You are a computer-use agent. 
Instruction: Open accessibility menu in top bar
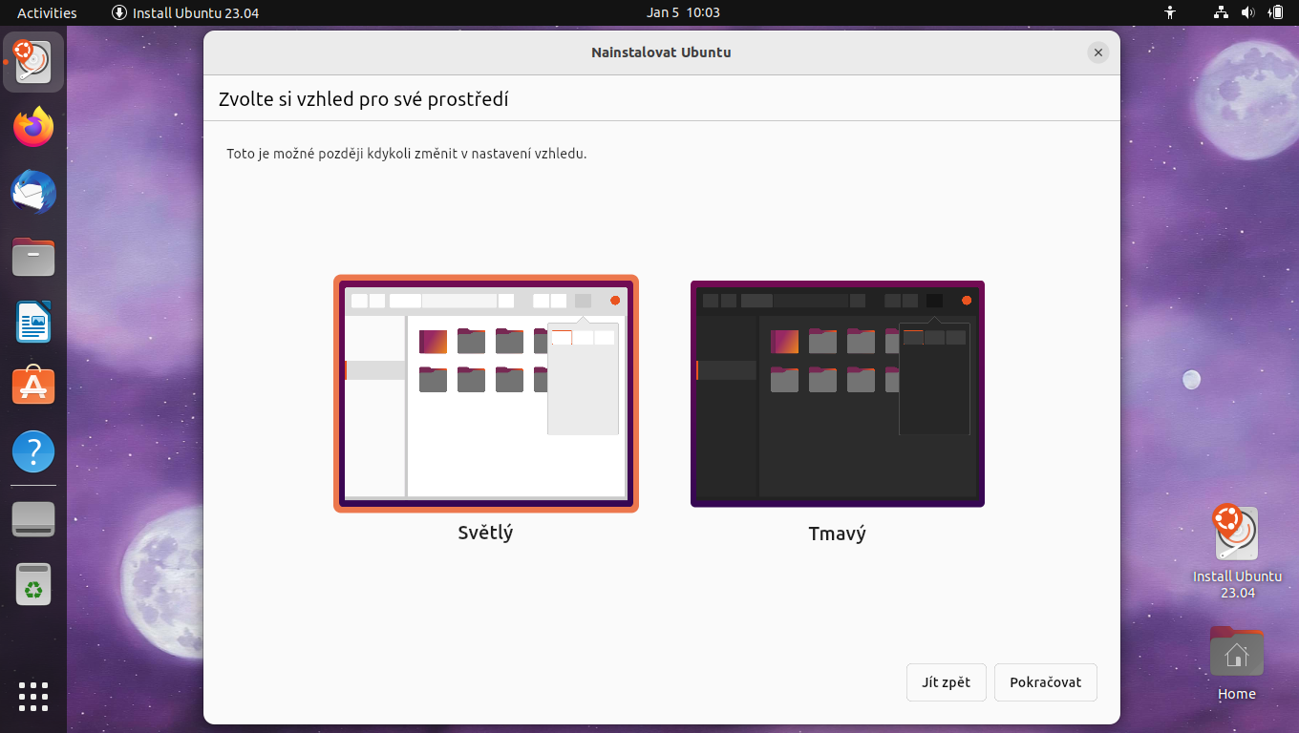click(x=1170, y=12)
